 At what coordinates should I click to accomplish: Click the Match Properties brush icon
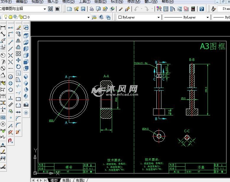pyautogui.click(x=121, y=9)
